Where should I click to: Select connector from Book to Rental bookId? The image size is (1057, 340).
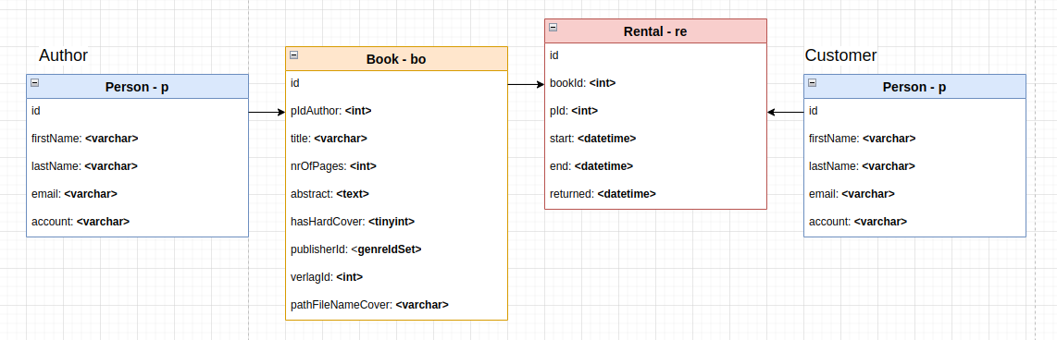point(526,84)
